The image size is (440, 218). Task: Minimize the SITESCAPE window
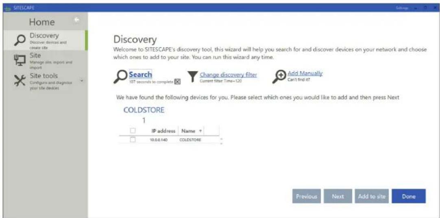tap(415, 8)
